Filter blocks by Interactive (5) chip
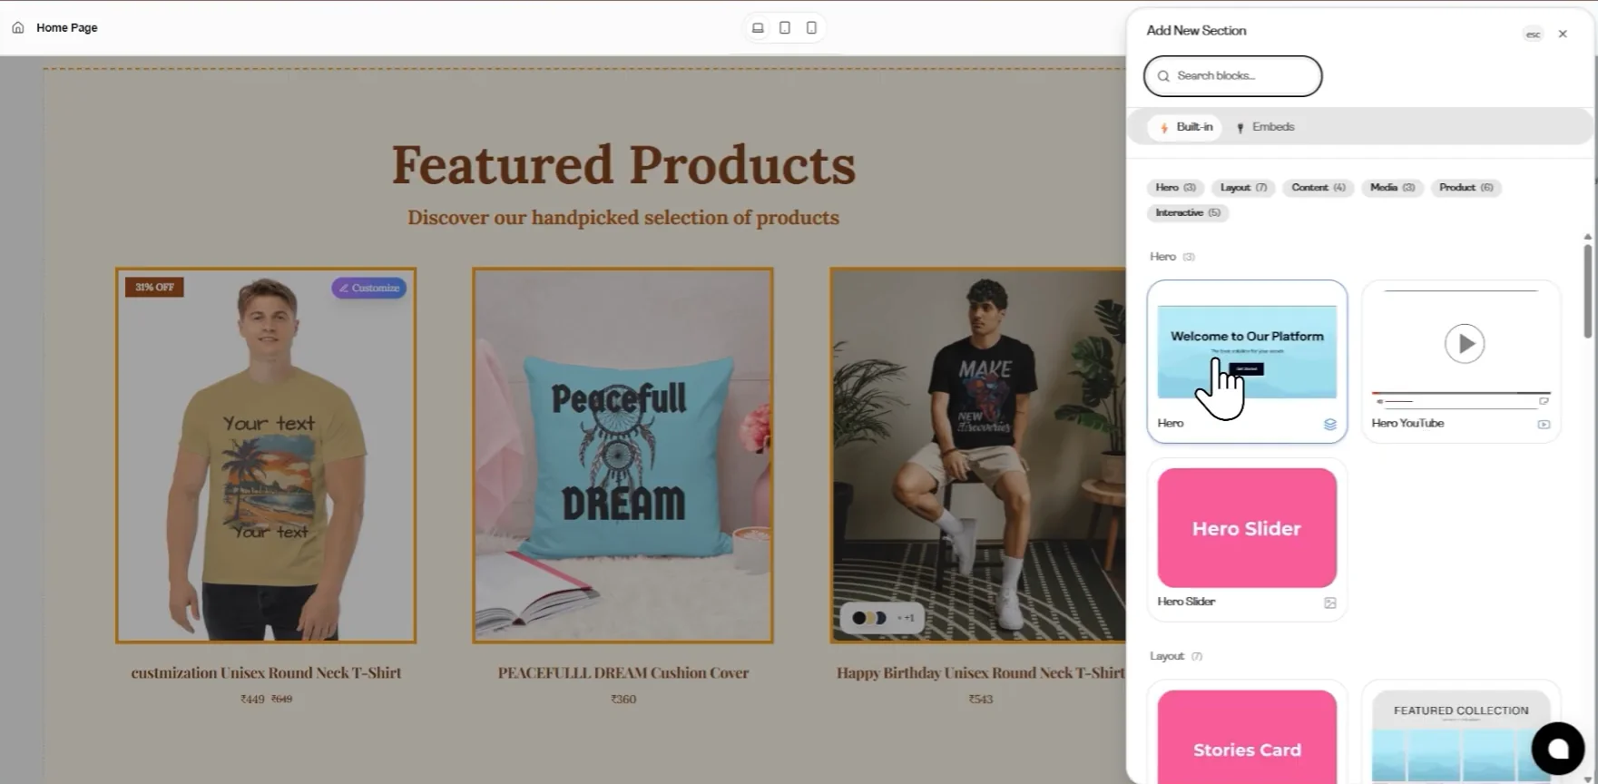1598x784 pixels. click(1187, 212)
